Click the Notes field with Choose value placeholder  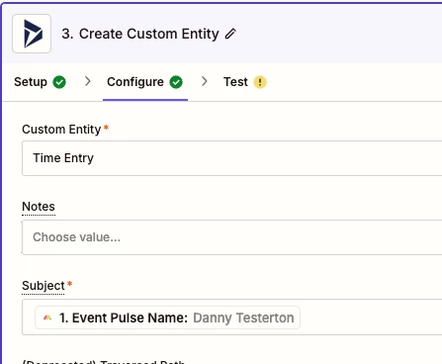232,237
